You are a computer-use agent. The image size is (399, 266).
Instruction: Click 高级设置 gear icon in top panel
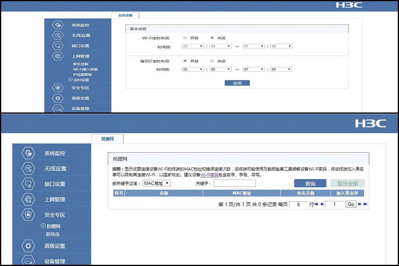pyautogui.click(x=58, y=98)
